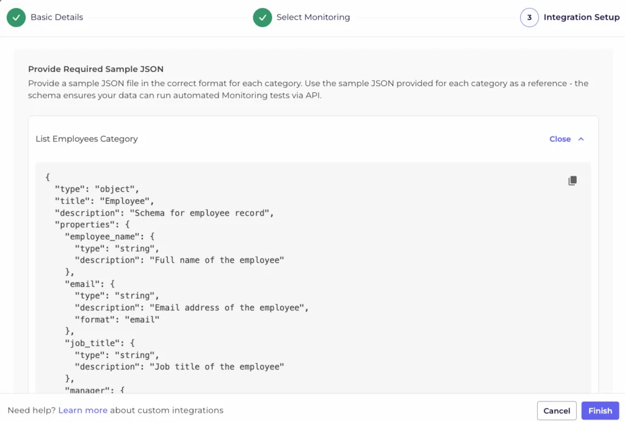Click the List Employees Category header title

point(87,139)
